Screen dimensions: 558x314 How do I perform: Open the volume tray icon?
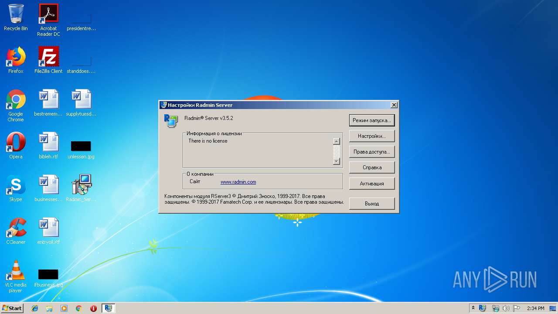coord(506,308)
